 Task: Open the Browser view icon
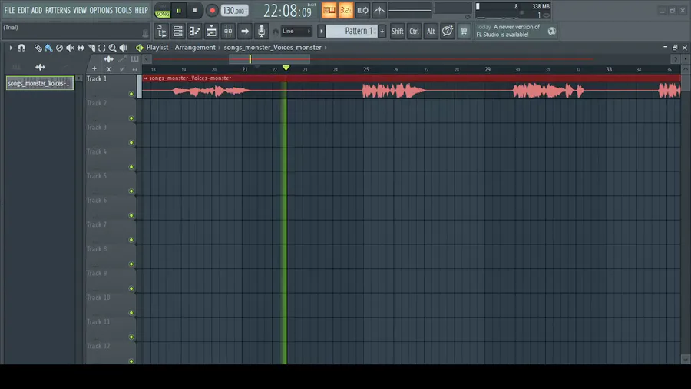(x=161, y=32)
